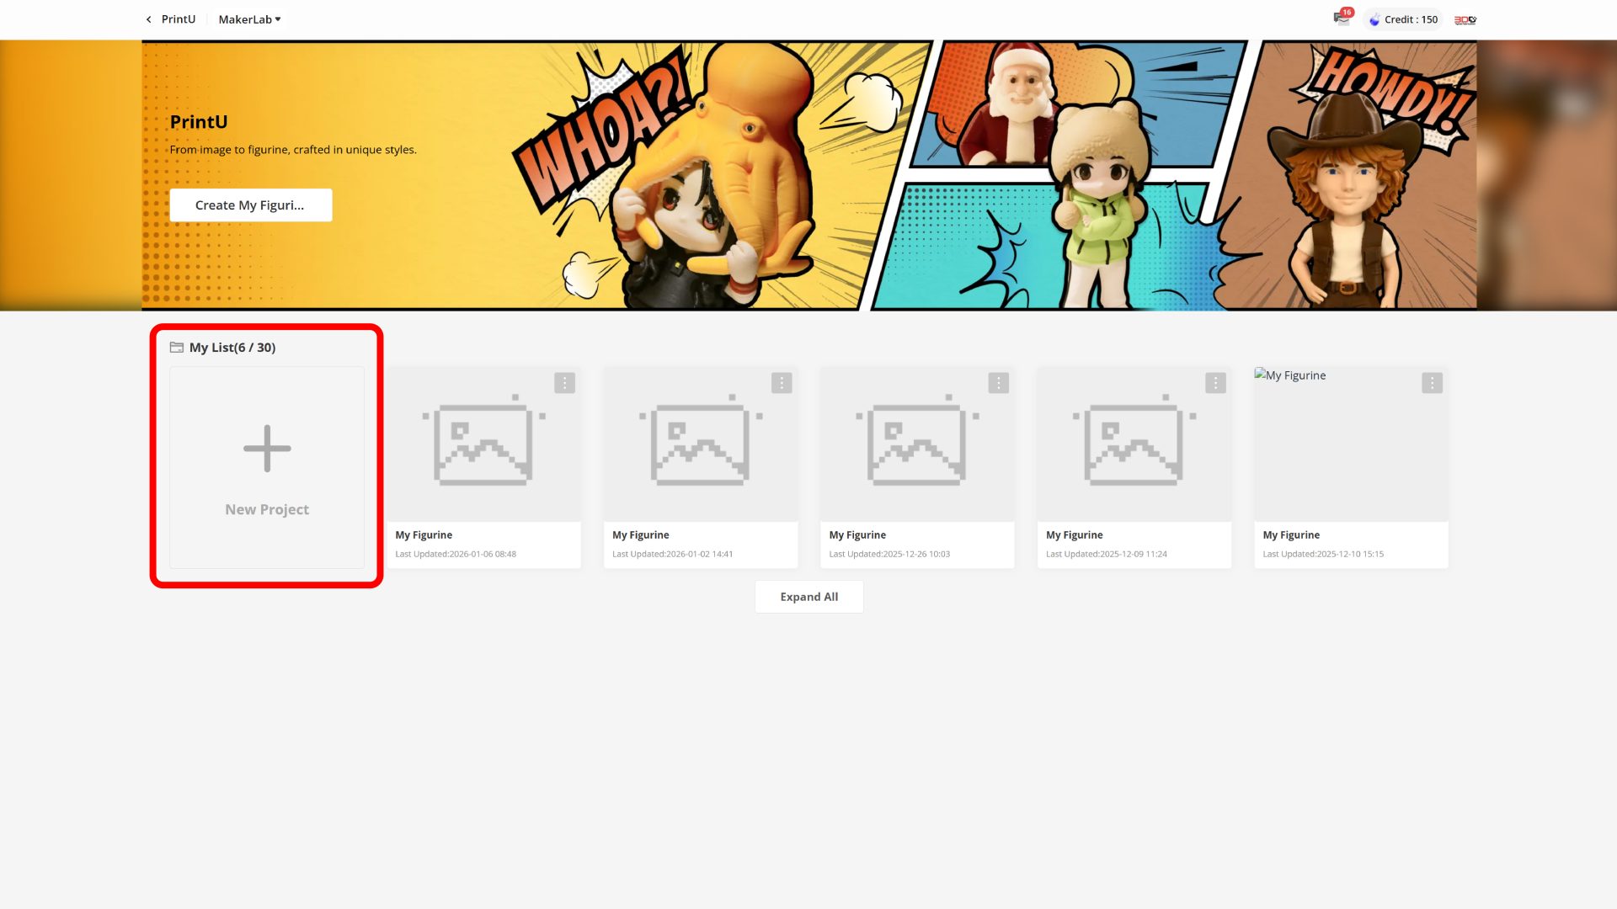
Task: Open options menu on figurine updated 2025-12-10
Action: pyautogui.click(x=1432, y=383)
